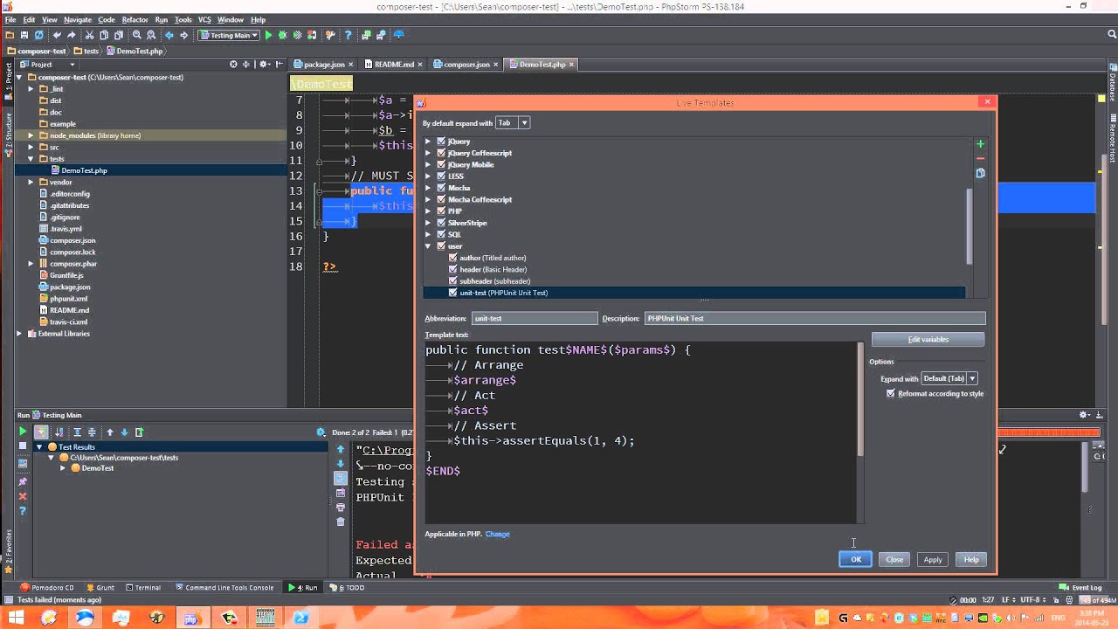Open Testing Main run configuration dropdown
The width and height of the screenshot is (1118, 629).
click(x=228, y=35)
